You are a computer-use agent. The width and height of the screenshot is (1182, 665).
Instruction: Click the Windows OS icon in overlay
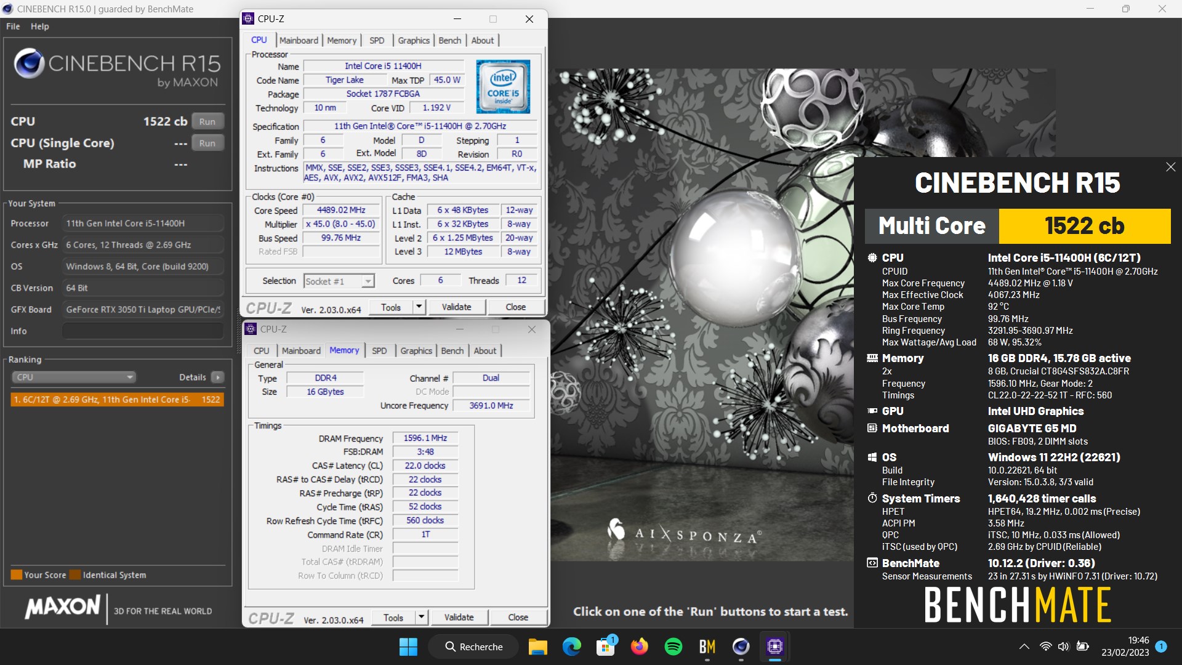872,457
